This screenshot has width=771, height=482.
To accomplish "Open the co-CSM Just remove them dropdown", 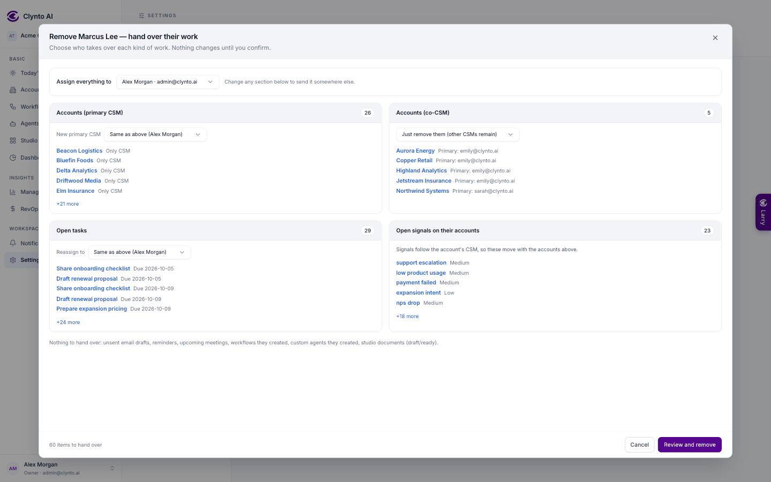I will 458,134.
